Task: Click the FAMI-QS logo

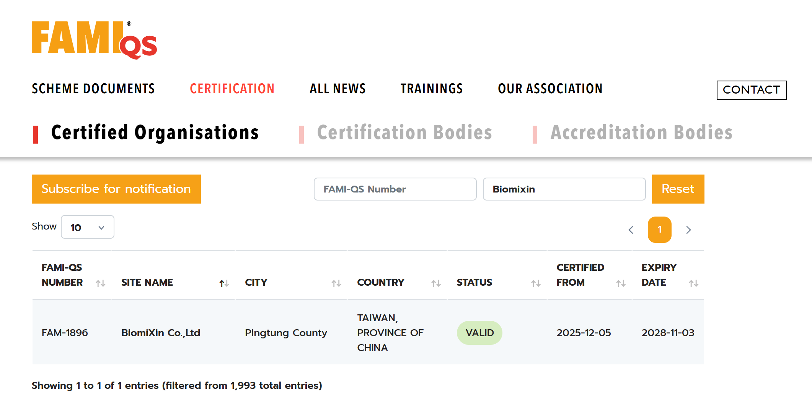Action: click(94, 40)
